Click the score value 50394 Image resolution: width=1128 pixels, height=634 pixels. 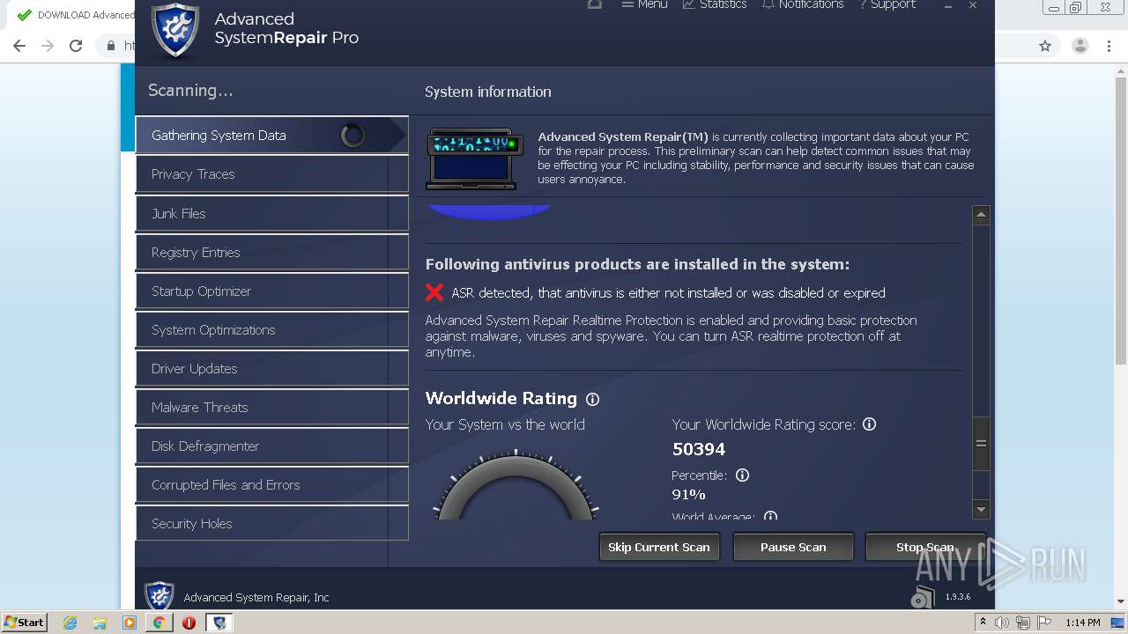[699, 449]
